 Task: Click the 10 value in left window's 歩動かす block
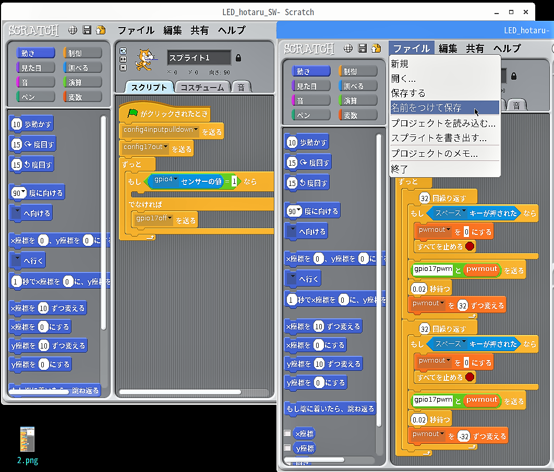point(17,124)
